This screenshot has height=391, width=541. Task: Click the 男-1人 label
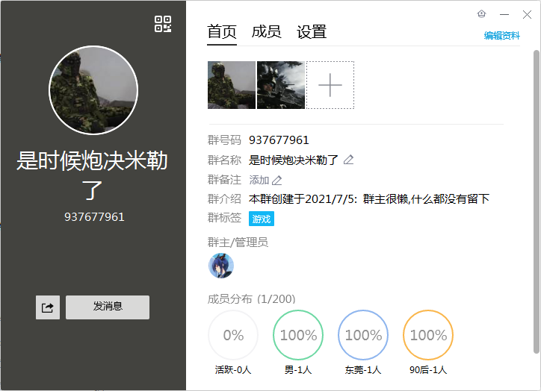tap(298, 370)
